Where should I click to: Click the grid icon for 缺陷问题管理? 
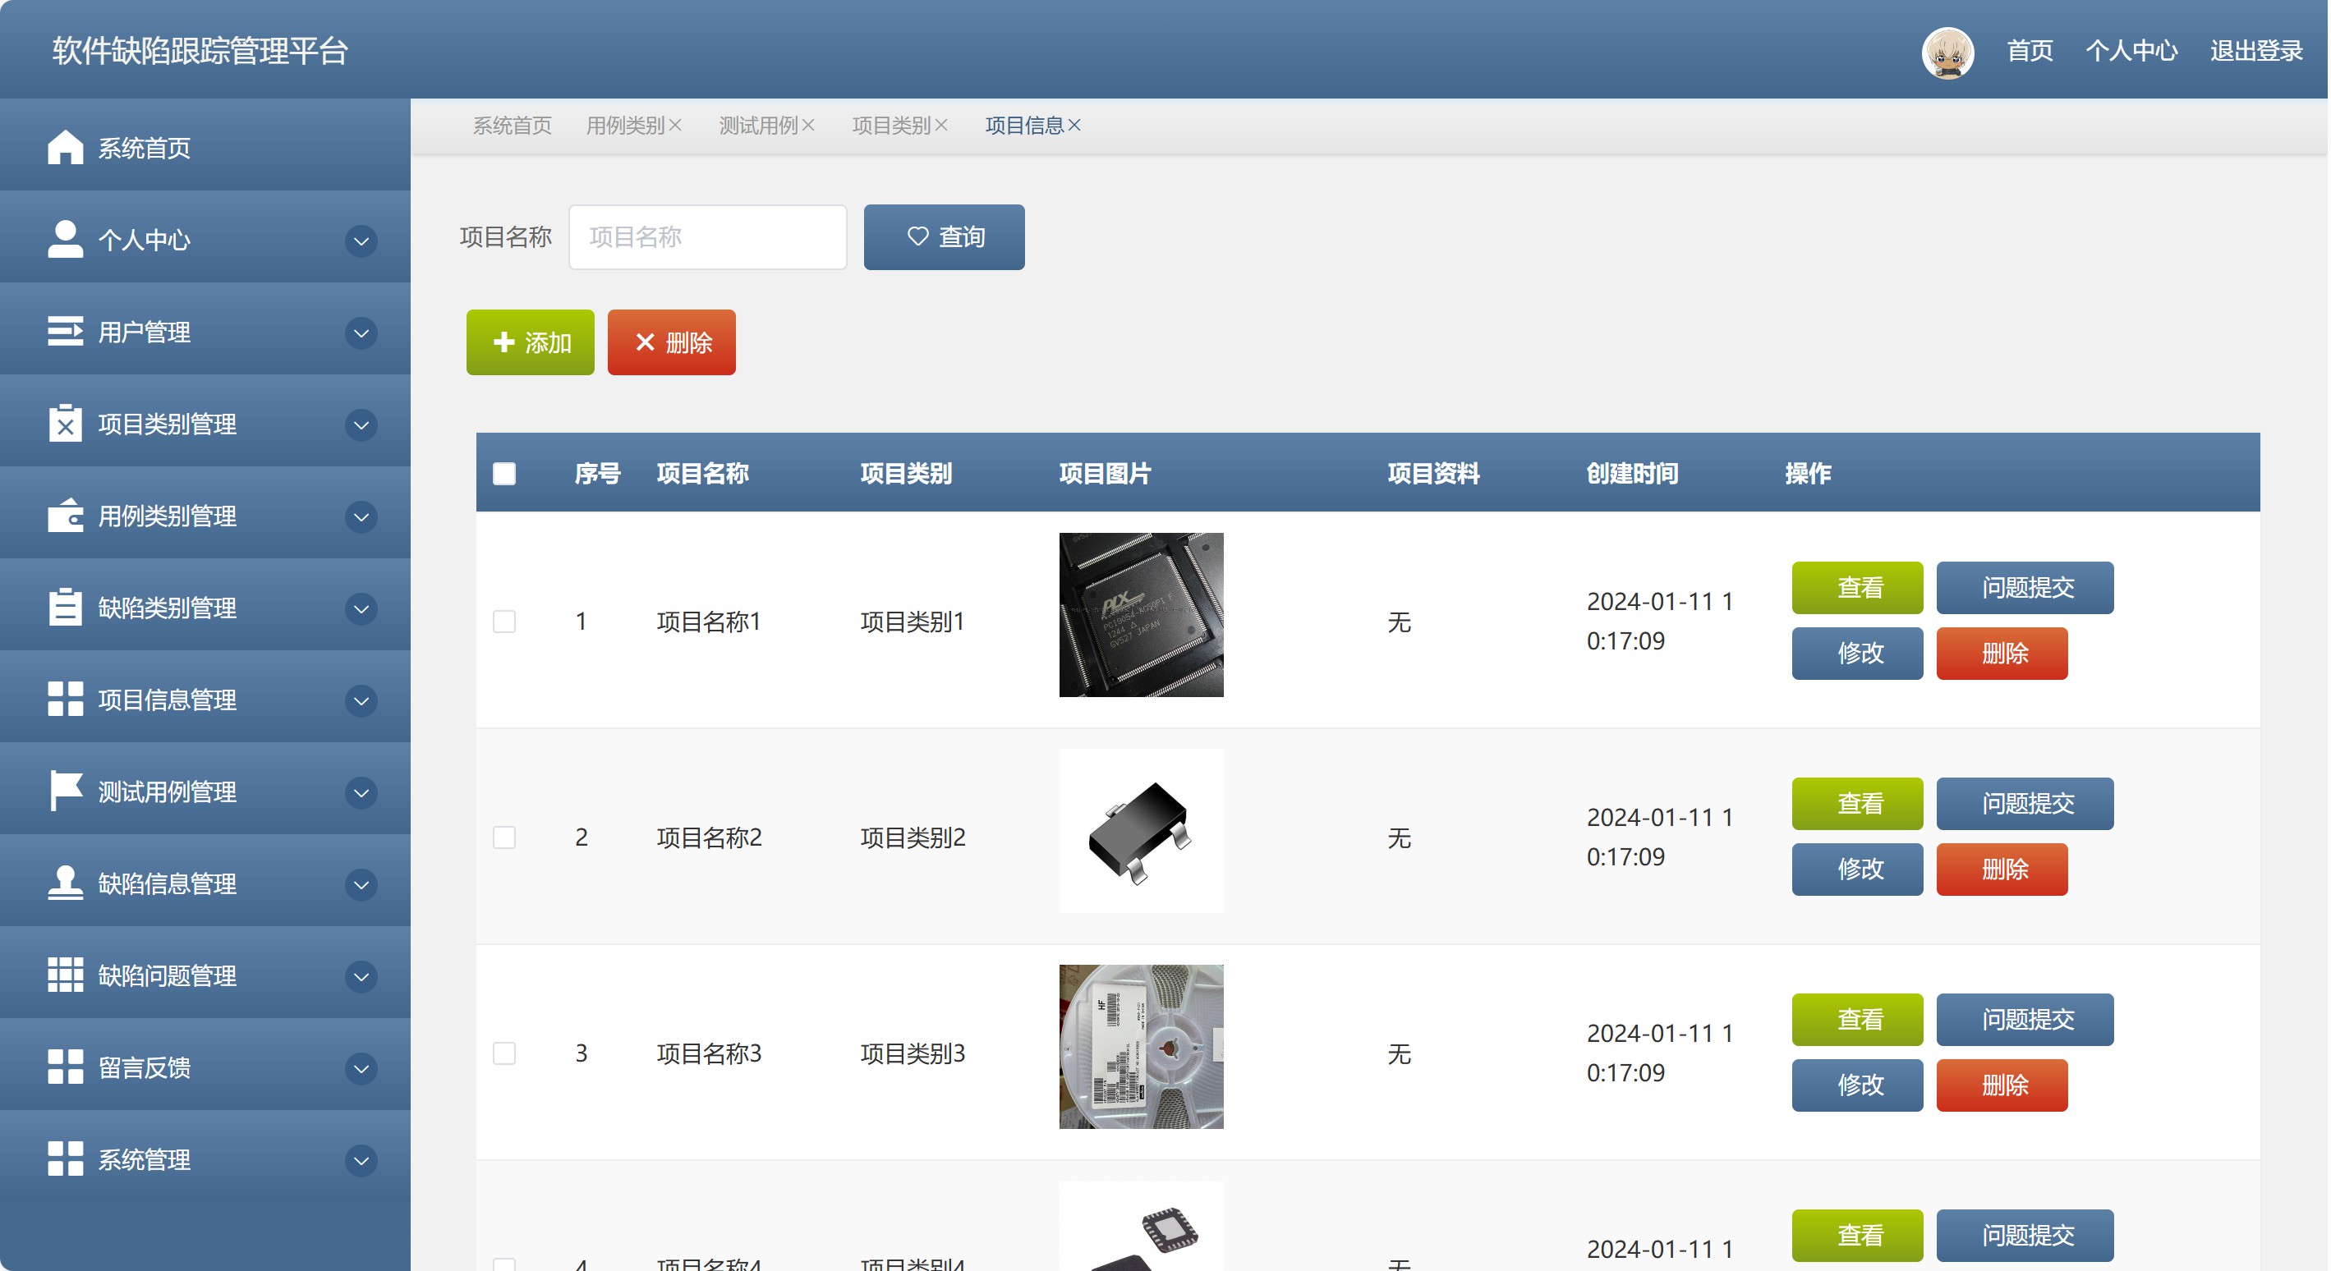pyautogui.click(x=64, y=975)
